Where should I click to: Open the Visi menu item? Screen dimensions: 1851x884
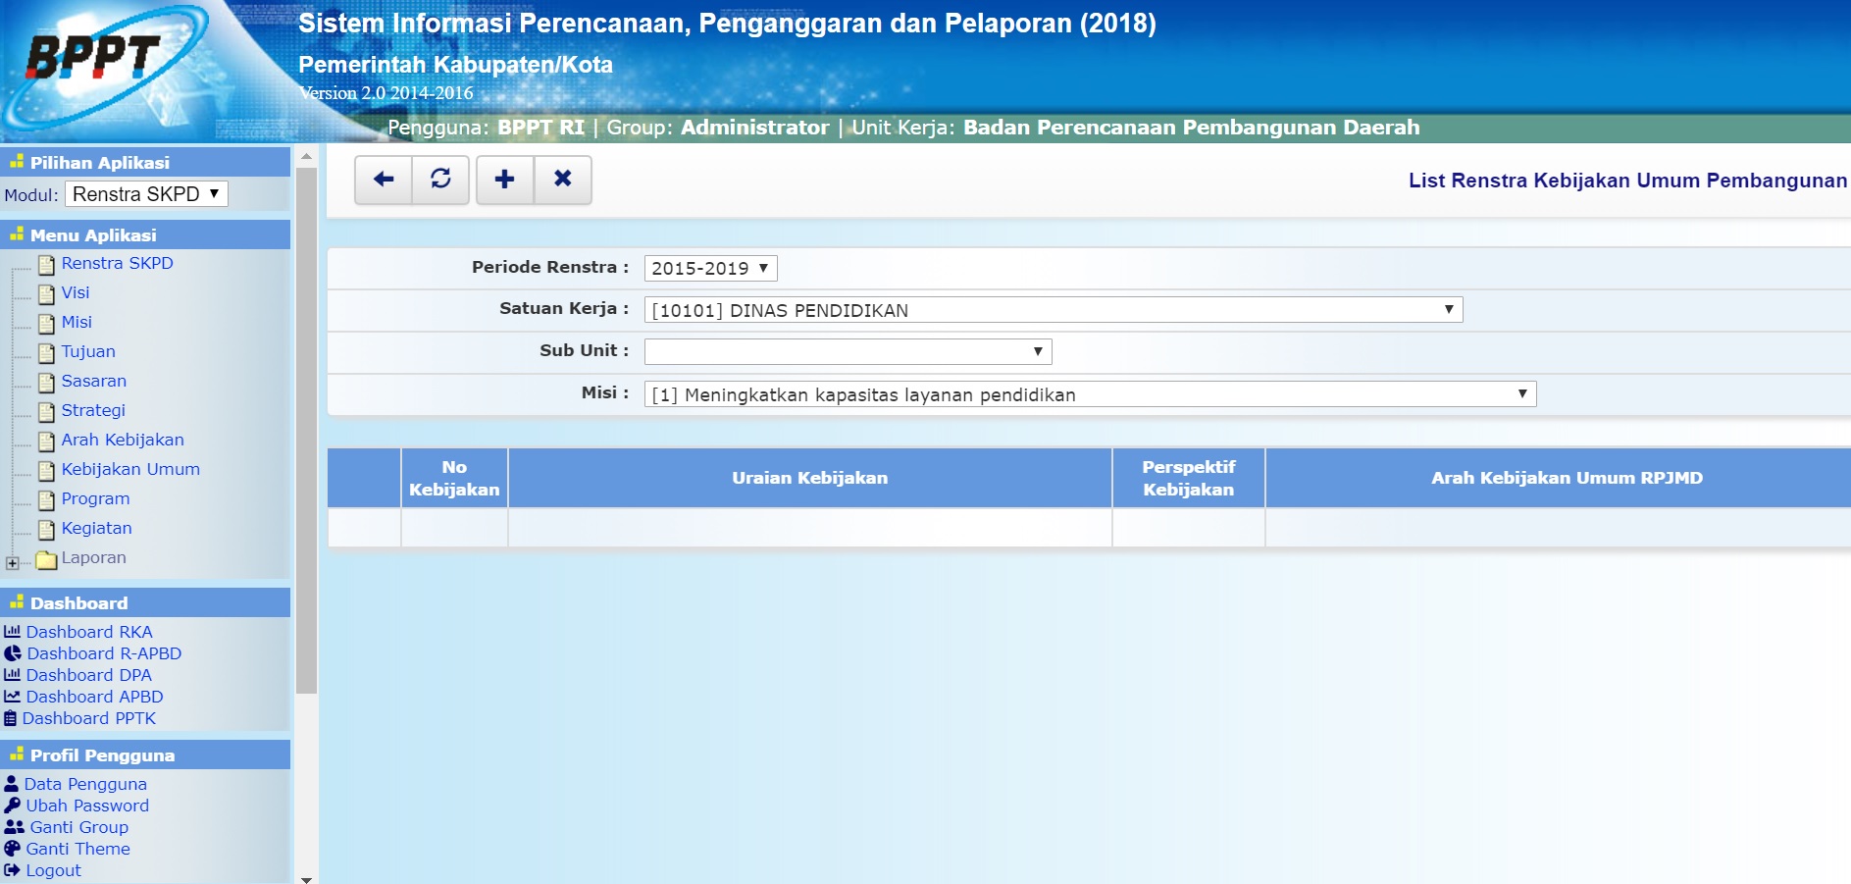(x=74, y=292)
